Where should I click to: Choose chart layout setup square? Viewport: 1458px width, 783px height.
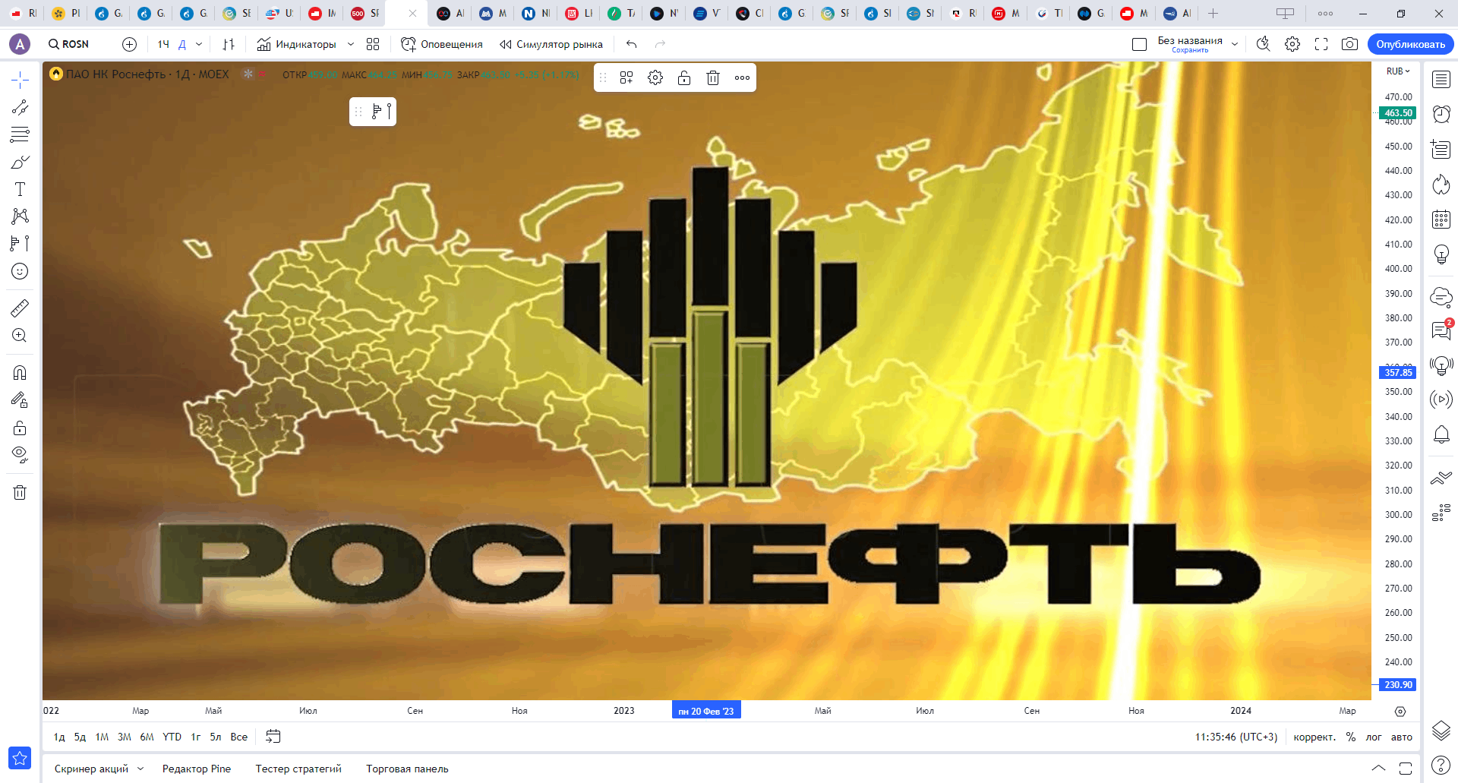click(x=1139, y=44)
